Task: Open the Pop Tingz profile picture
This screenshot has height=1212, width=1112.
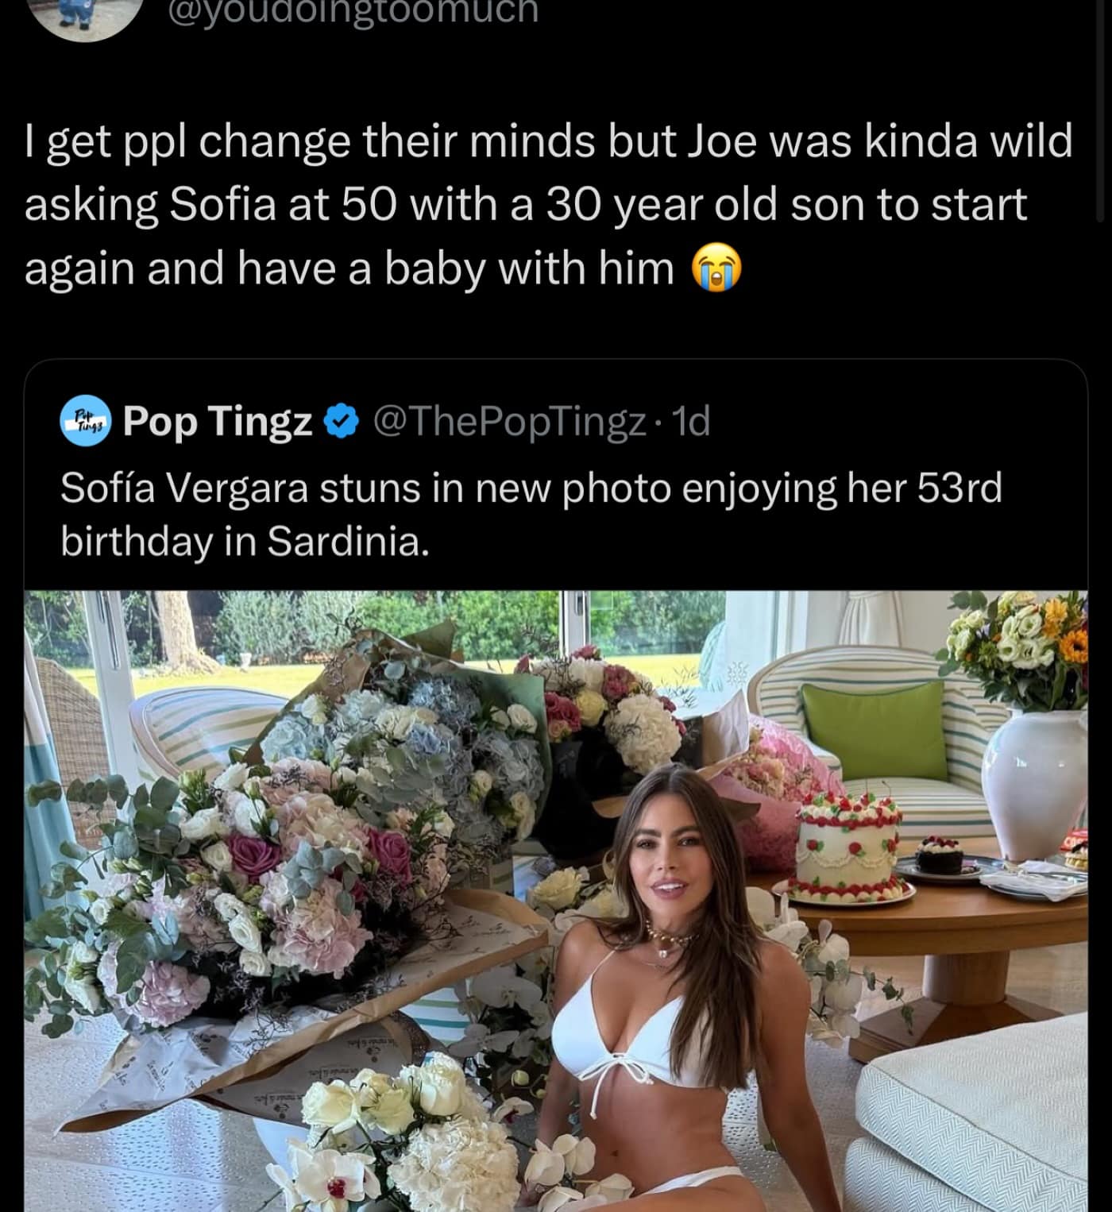Action: [86, 420]
